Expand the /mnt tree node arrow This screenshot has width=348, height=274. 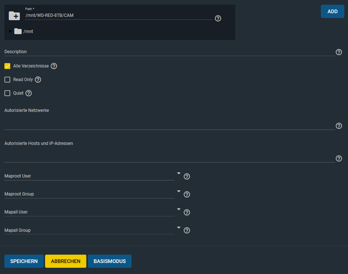point(10,31)
